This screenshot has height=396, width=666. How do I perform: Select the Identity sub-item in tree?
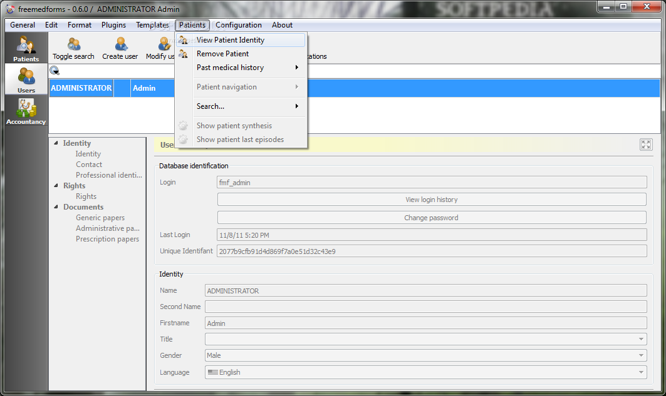point(88,154)
